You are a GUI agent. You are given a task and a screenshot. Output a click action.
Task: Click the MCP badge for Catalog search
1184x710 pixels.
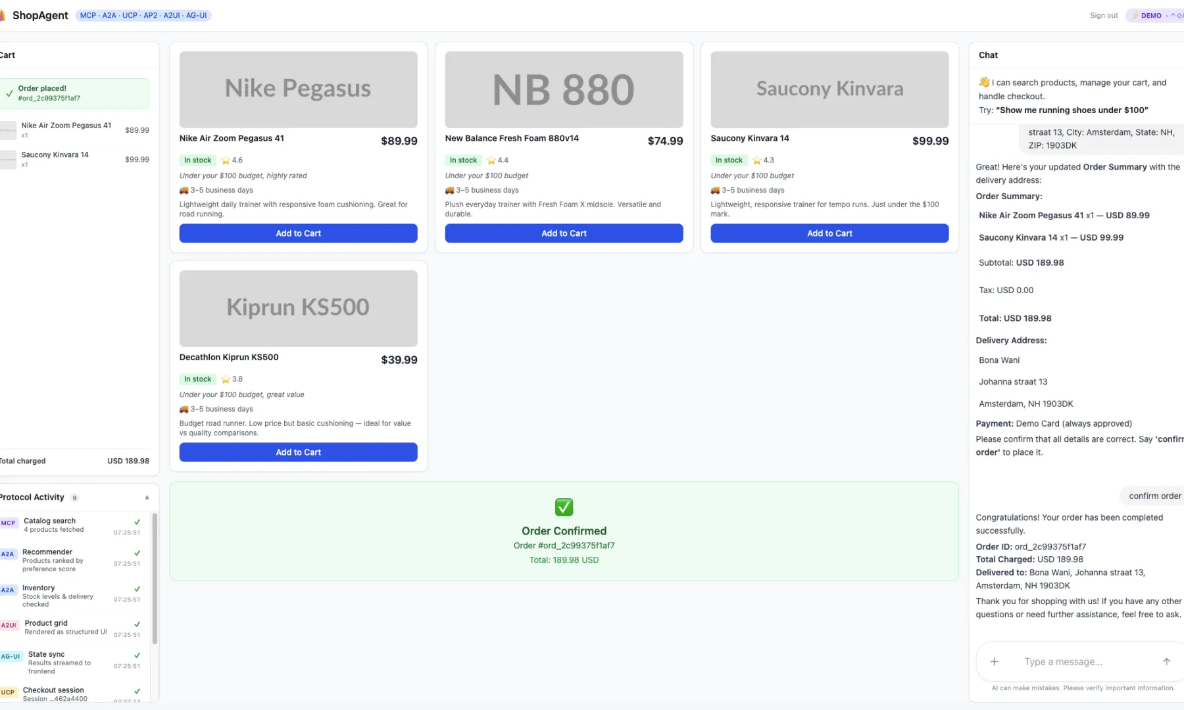point(8,523)
